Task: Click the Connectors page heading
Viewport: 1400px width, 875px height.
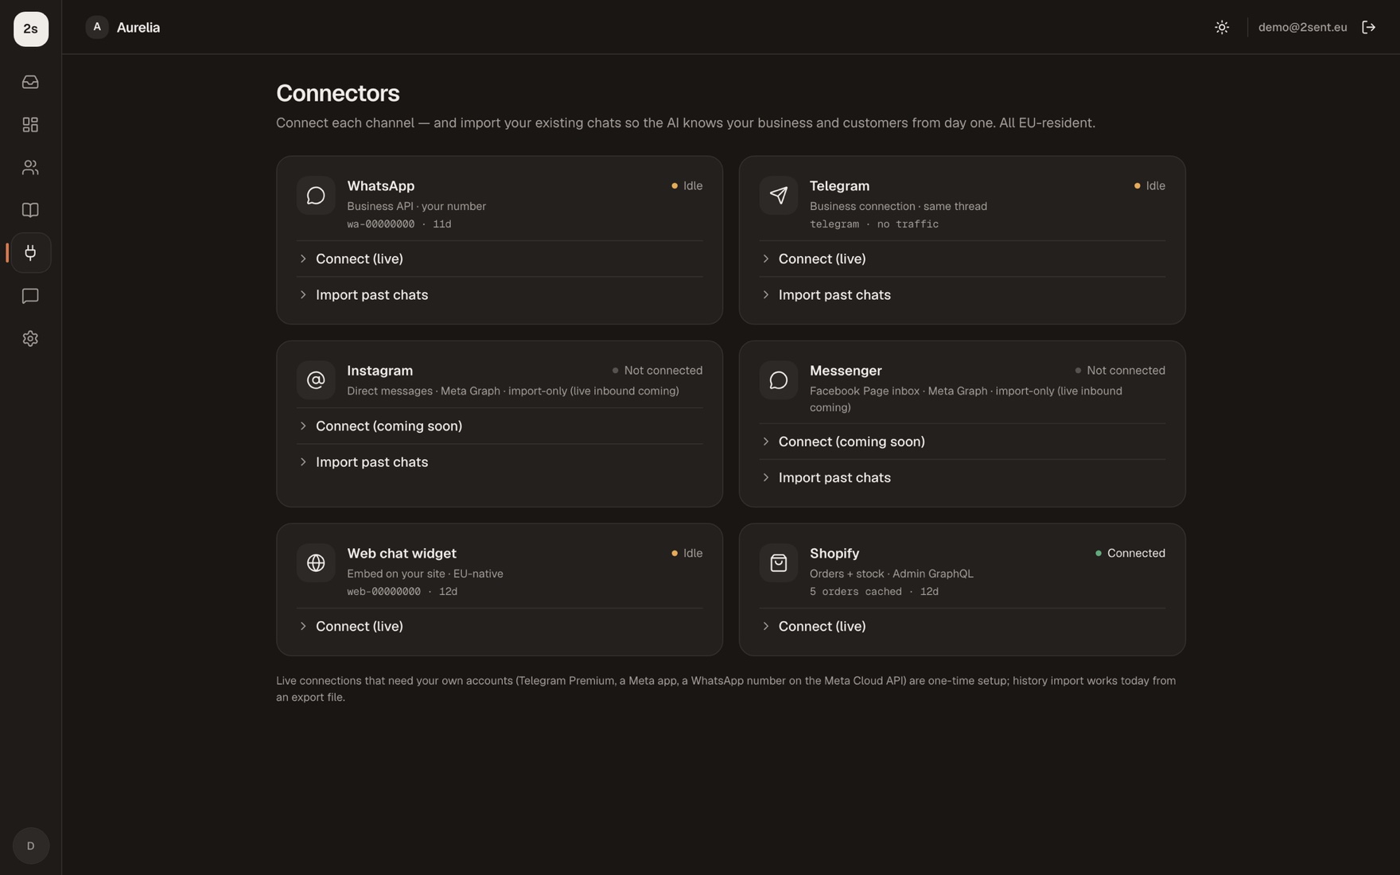Action: 338,93
